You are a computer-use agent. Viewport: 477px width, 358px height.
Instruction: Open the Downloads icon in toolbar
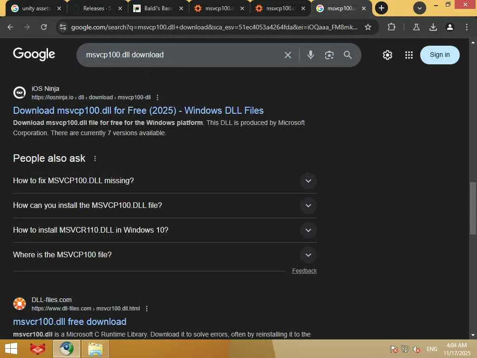click(433, 27)
